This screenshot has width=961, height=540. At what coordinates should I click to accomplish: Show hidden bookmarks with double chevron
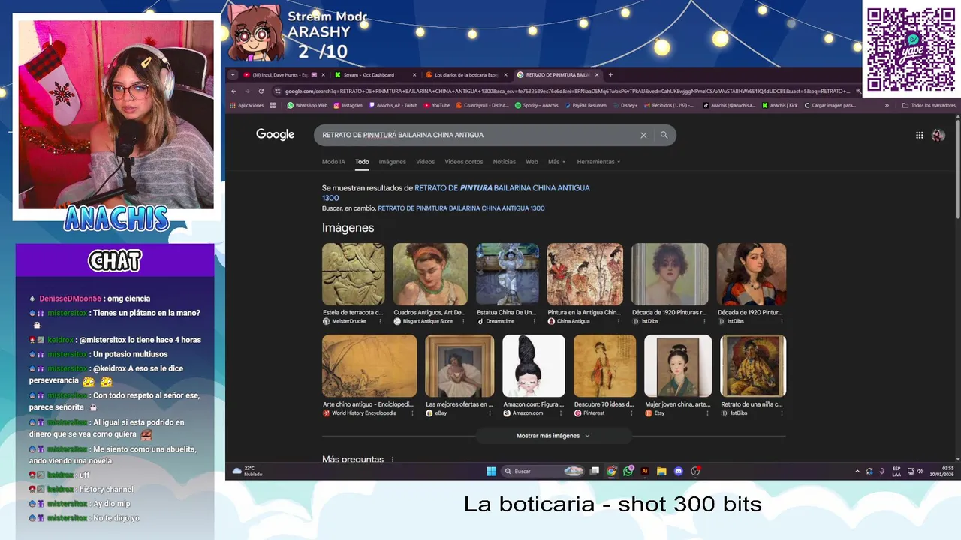pyautogui.click(x=887, y=106)
